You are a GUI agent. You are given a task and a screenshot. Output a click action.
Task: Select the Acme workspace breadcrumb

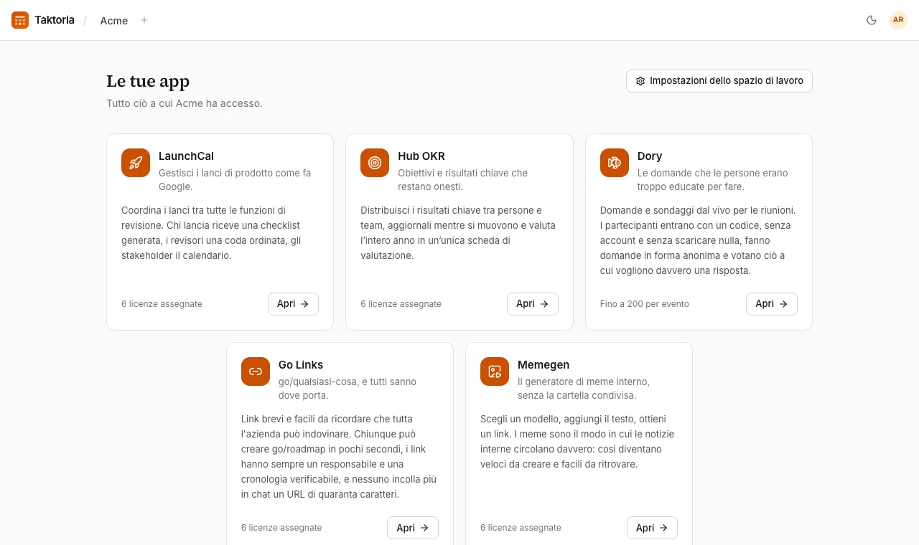point(114,21)
